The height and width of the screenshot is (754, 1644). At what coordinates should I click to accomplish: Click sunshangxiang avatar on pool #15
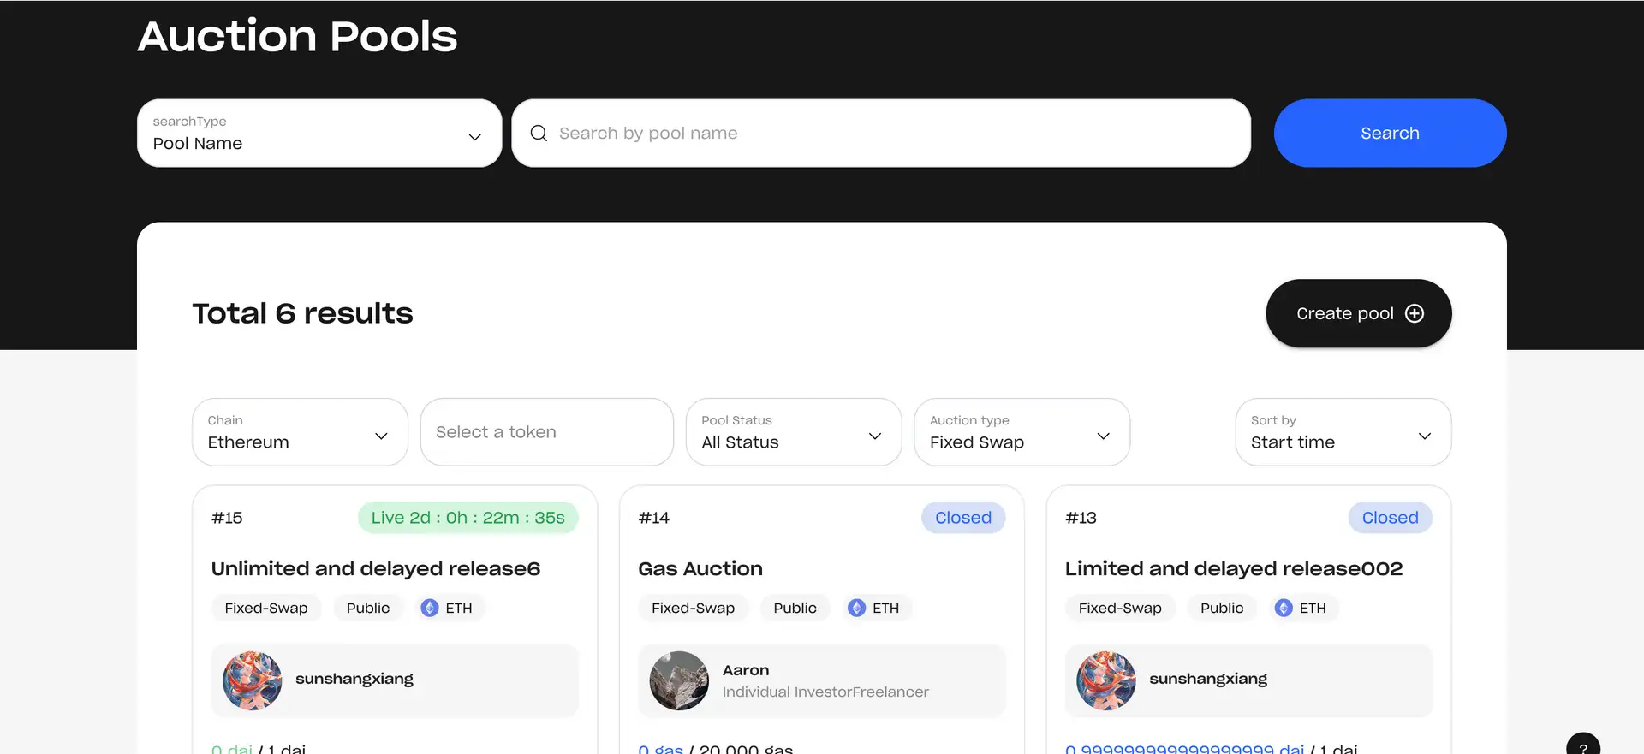point(253,680)
